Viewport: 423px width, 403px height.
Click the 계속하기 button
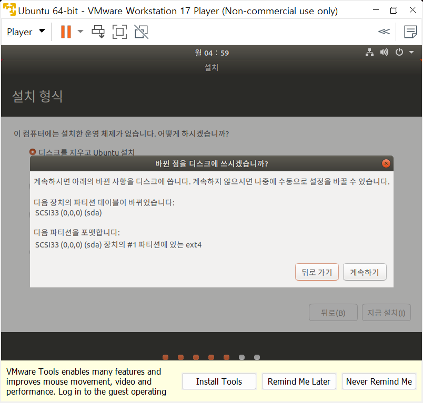(365, 272)
